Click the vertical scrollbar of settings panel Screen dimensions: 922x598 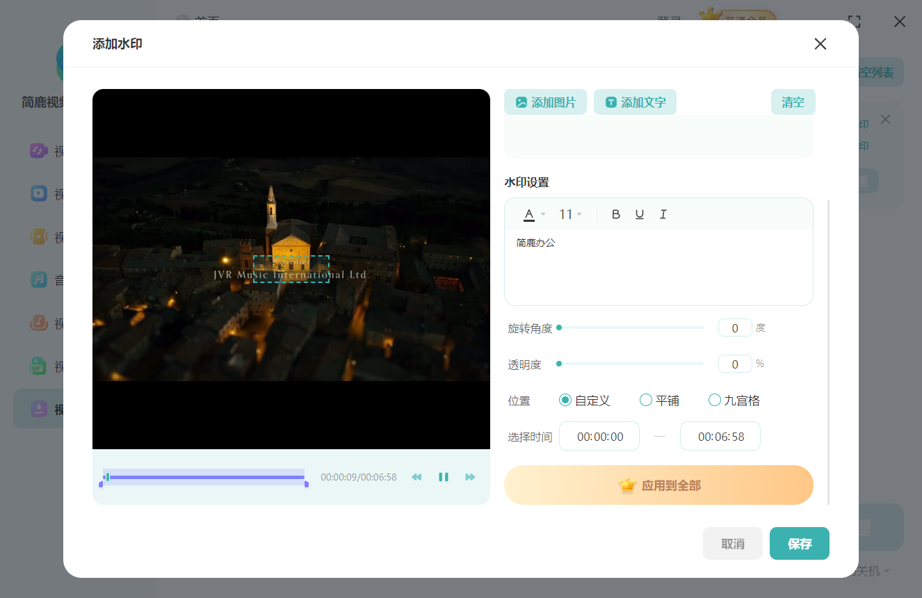click(828, 352)
